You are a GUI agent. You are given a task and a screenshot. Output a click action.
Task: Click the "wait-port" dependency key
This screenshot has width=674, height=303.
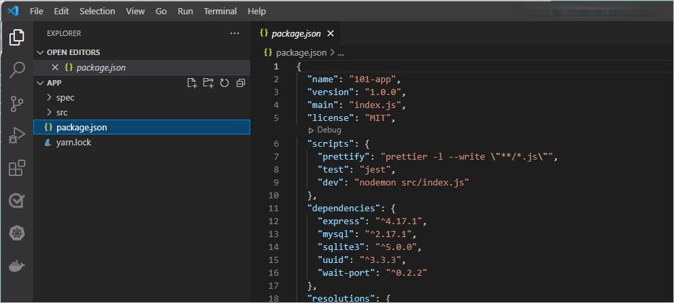(346, 272)
